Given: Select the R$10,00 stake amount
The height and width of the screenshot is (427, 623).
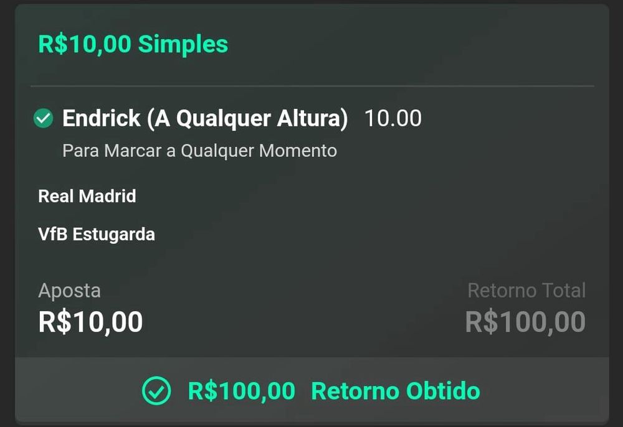Looking at the screenshot, I should 90,322.
